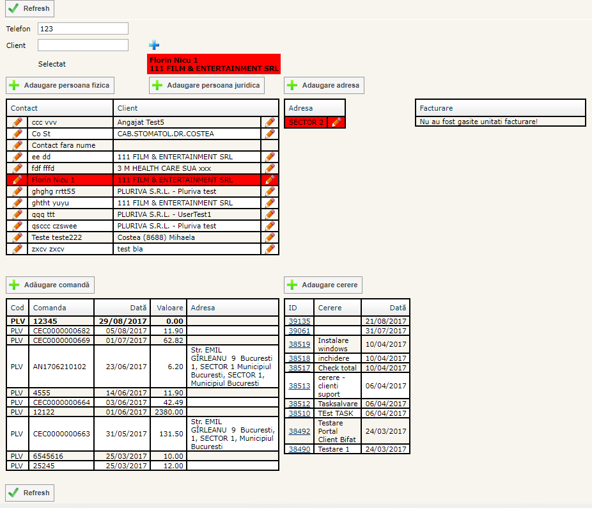The height and width of the screenshot is (508, 592).
Task: Click pencil icon left of contact ccc vvv
Action: (x=17, y=122)
